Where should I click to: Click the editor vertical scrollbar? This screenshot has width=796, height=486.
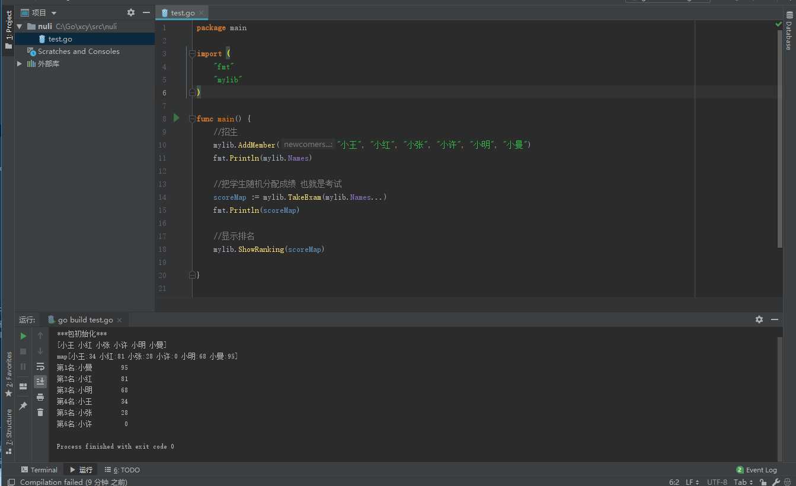779,139
